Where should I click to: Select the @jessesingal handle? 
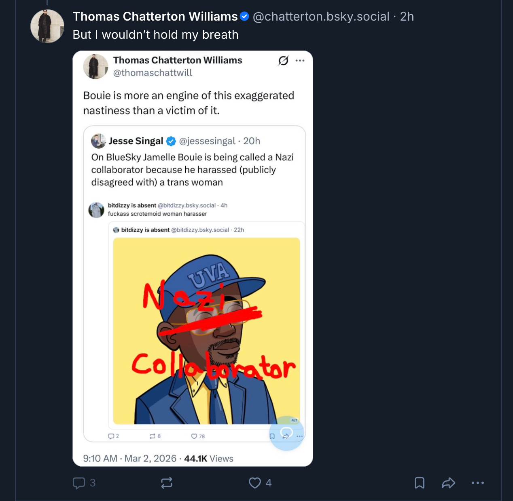pyautogui.click(x=207, y=141)
